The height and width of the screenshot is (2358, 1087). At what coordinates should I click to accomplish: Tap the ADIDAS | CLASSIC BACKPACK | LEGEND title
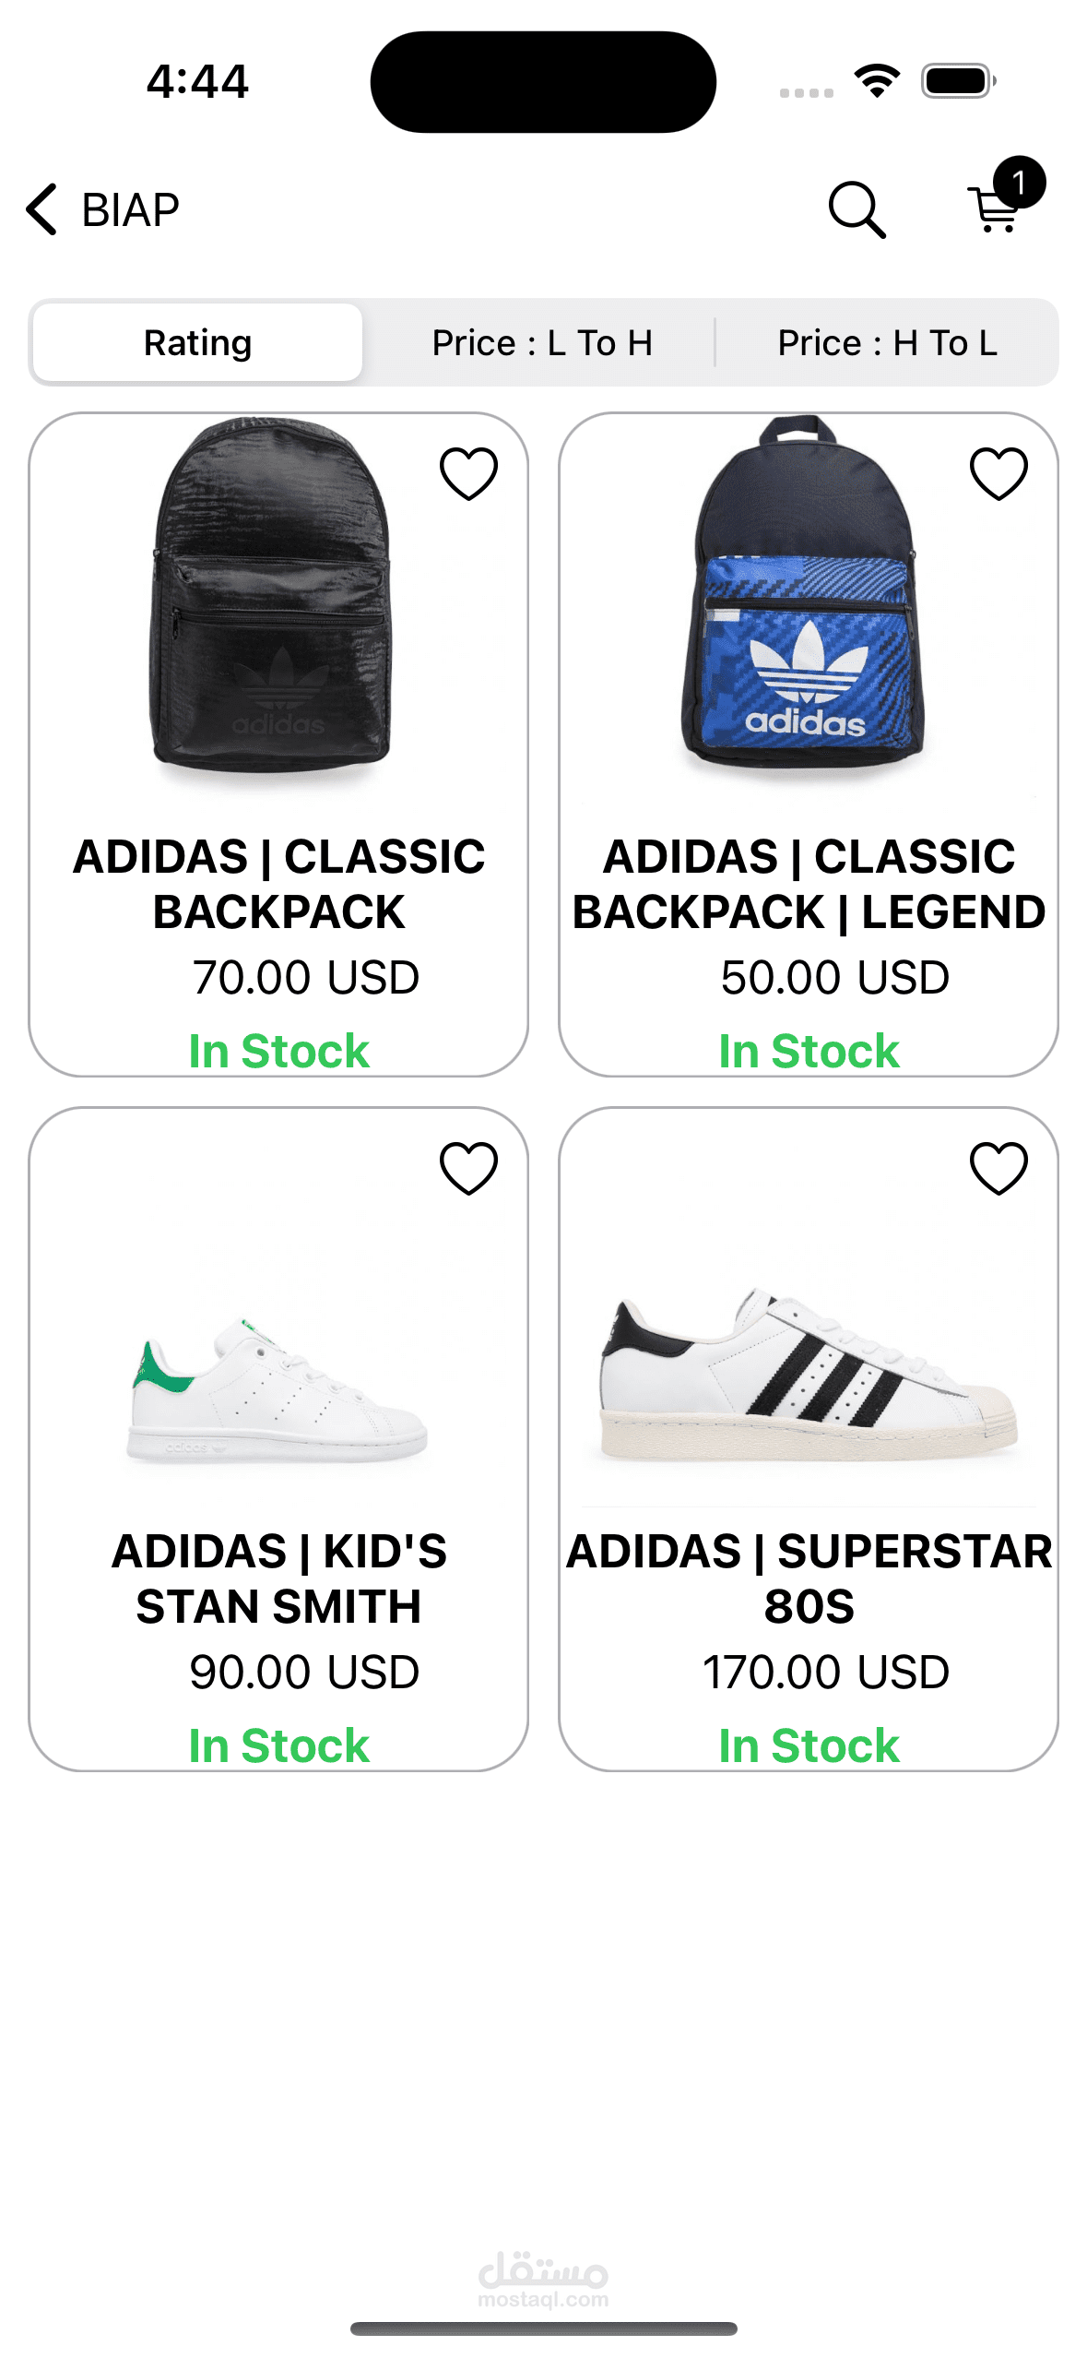[x=809, y=884]
